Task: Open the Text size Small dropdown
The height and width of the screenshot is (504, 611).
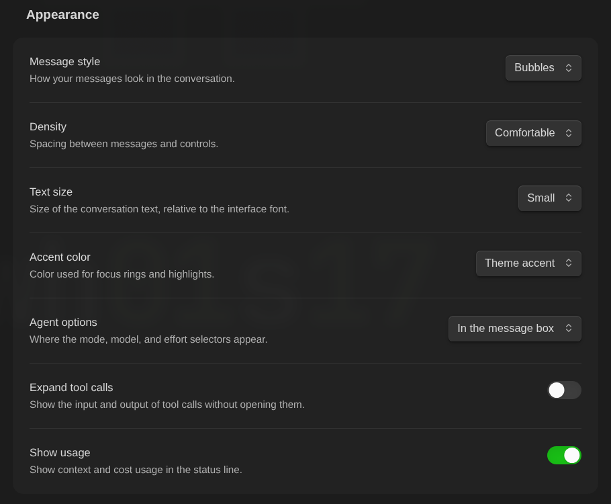Action: [x=549, y=198]
